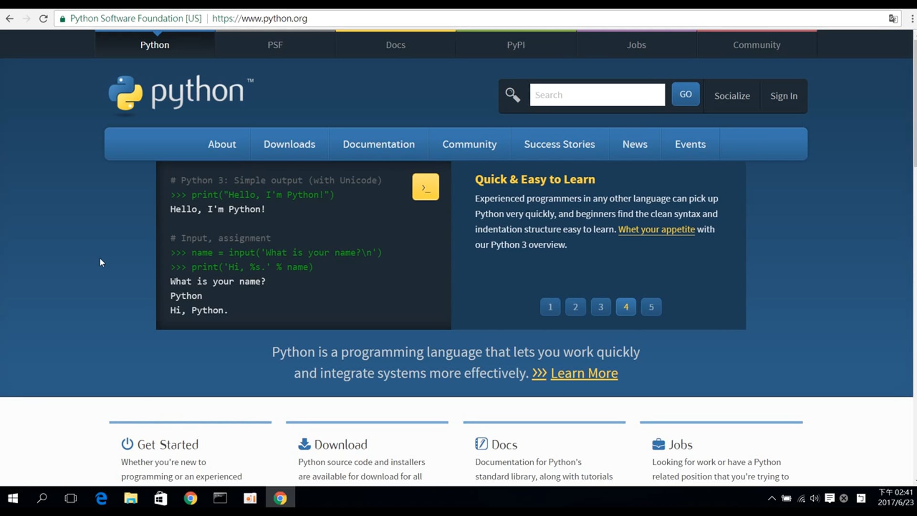Switch to the PyPI top tab
Viewport: 917px width, 516px height.
516,44
